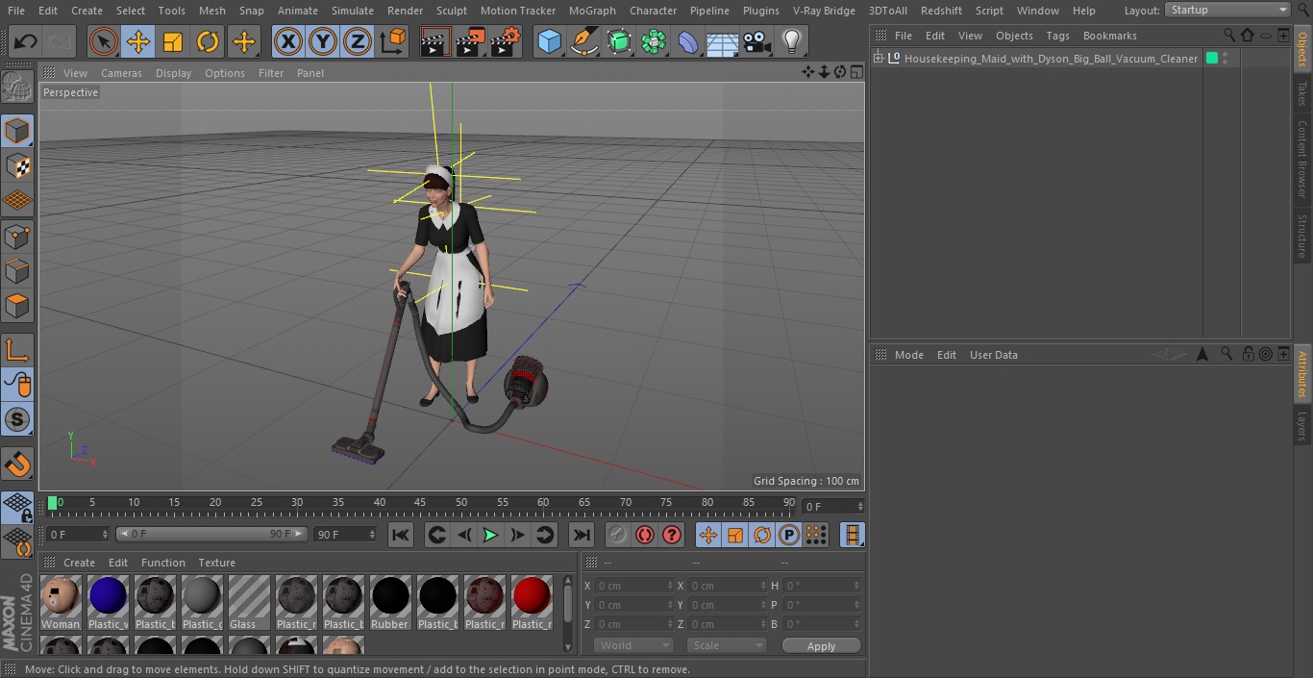Click the Enable Axis L-shaped icon

tap(17, 350)
